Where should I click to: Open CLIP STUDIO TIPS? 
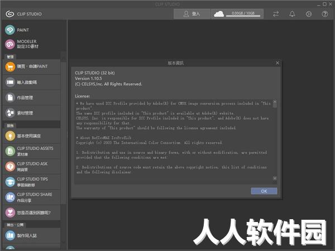(x=32, y=182)
